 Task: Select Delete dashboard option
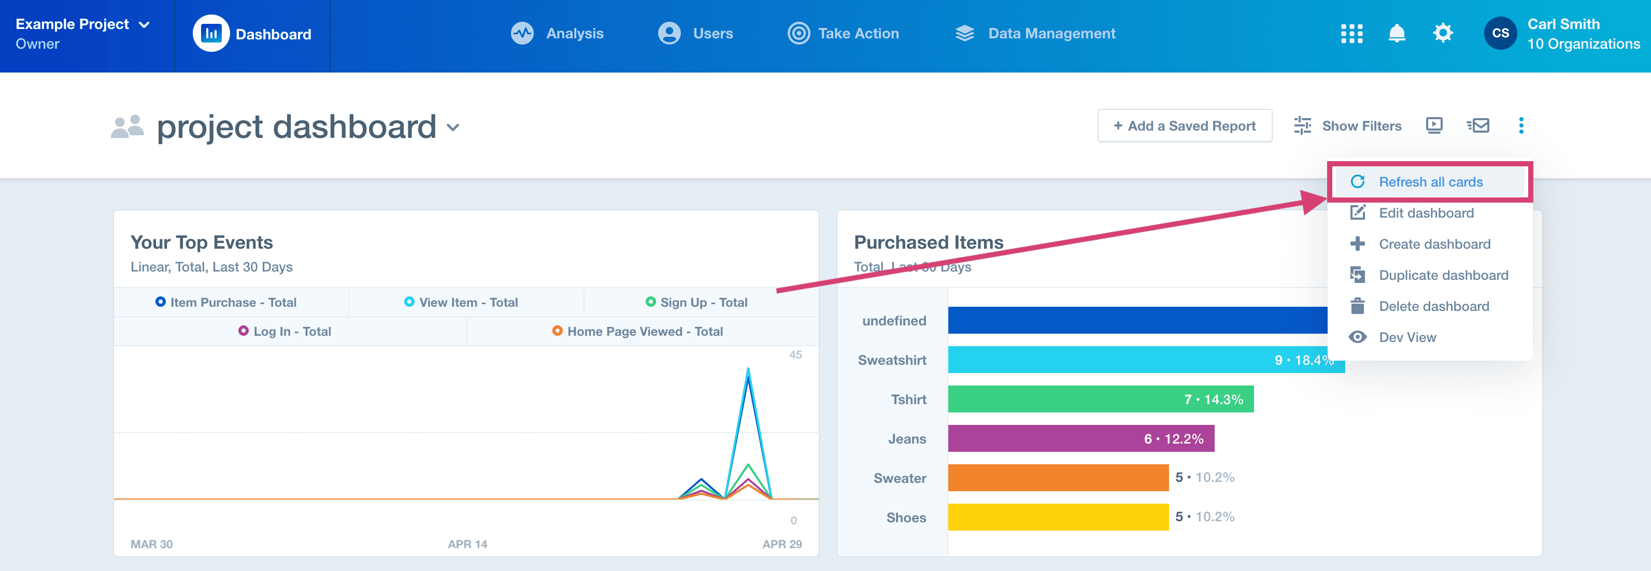click(1434, 307)
